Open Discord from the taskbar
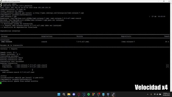This screenshot has height=97, width=172. 74,94
